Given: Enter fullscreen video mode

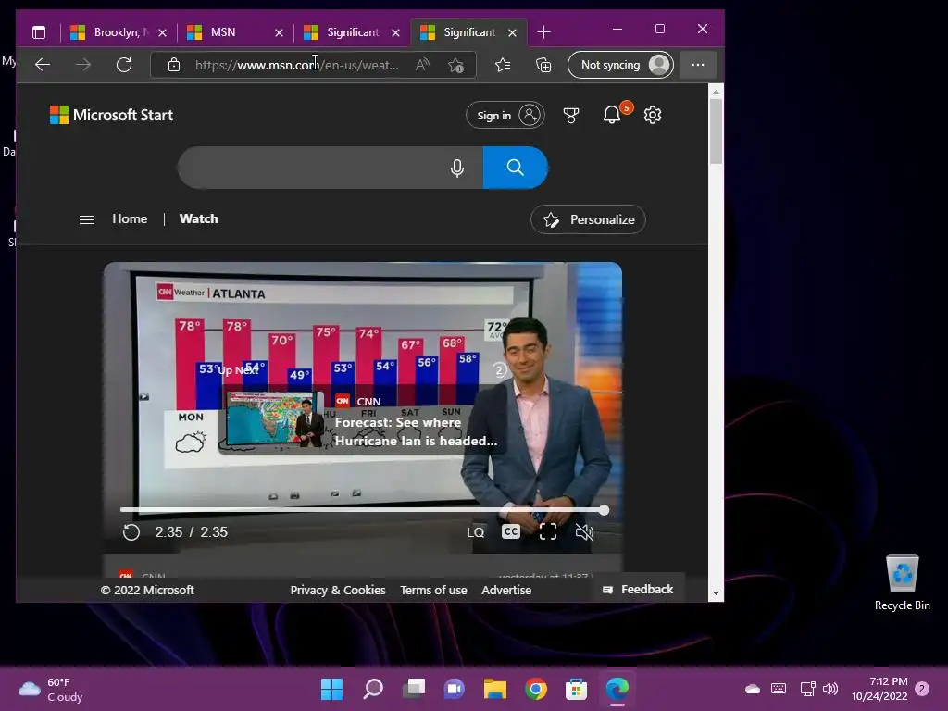Looking at the screenshot, I should point(548,532).
